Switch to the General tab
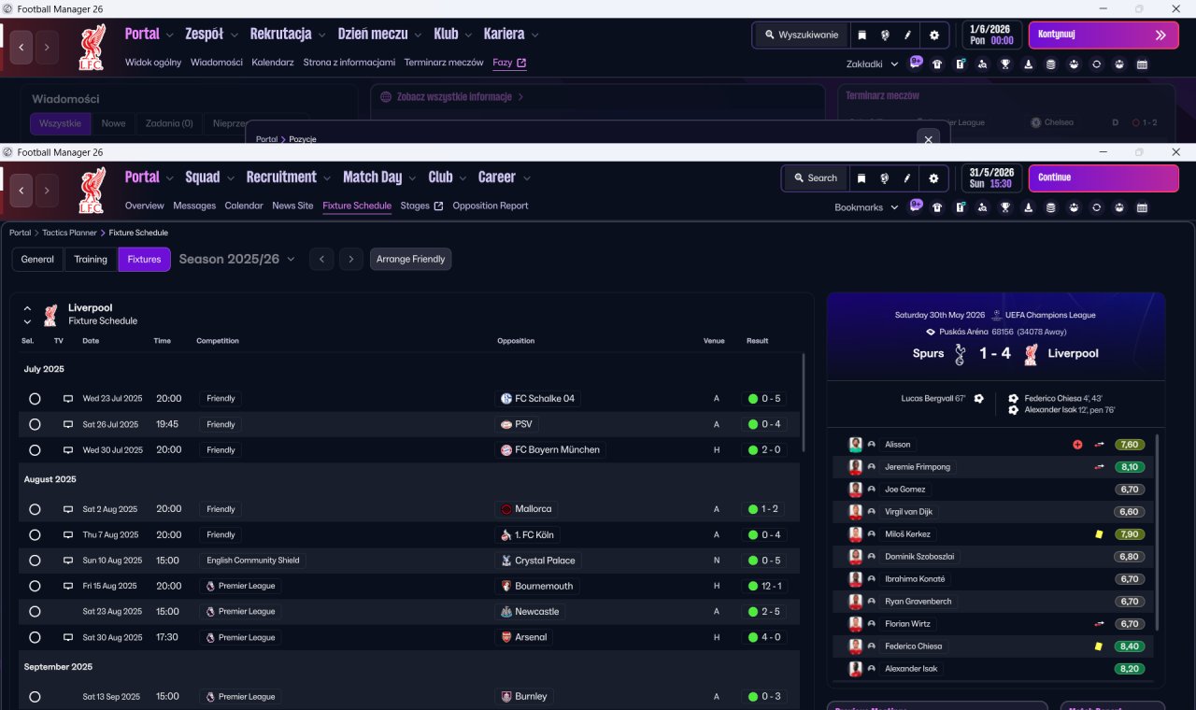The image size is (1196, 710). [x=37, y=259]
